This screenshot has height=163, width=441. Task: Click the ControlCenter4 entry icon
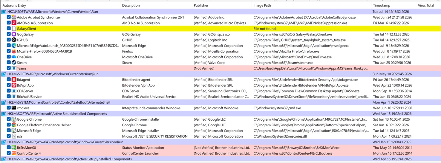coord(14,153)
